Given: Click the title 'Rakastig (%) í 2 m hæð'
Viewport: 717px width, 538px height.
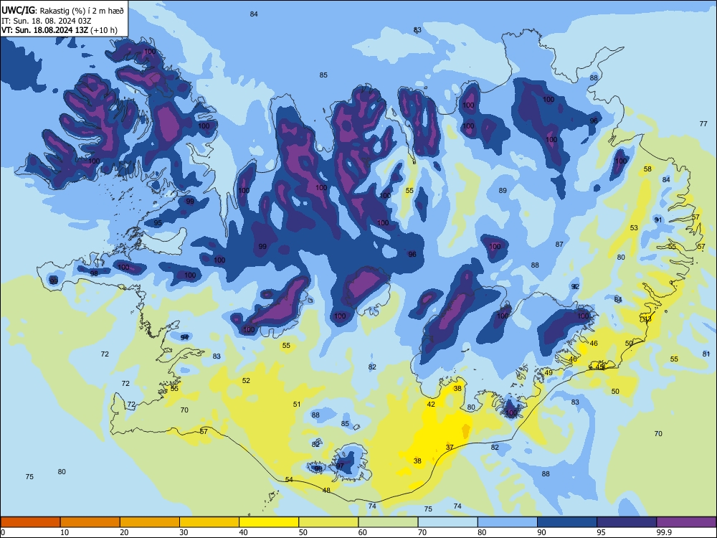Looking at the screenshot, I should 82,11.
